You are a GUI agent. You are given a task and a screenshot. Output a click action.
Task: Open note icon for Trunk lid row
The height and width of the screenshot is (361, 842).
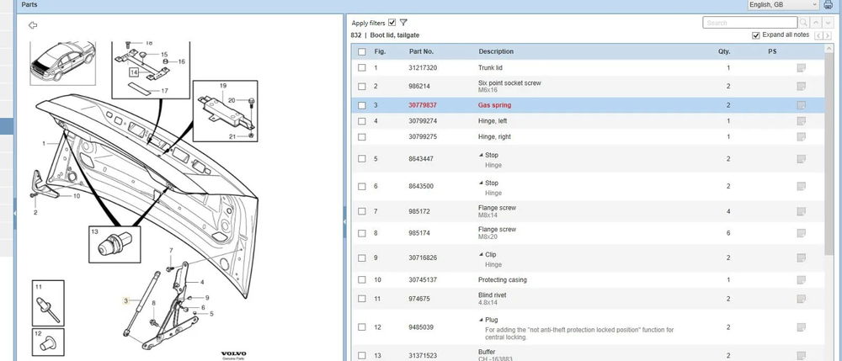801,67
